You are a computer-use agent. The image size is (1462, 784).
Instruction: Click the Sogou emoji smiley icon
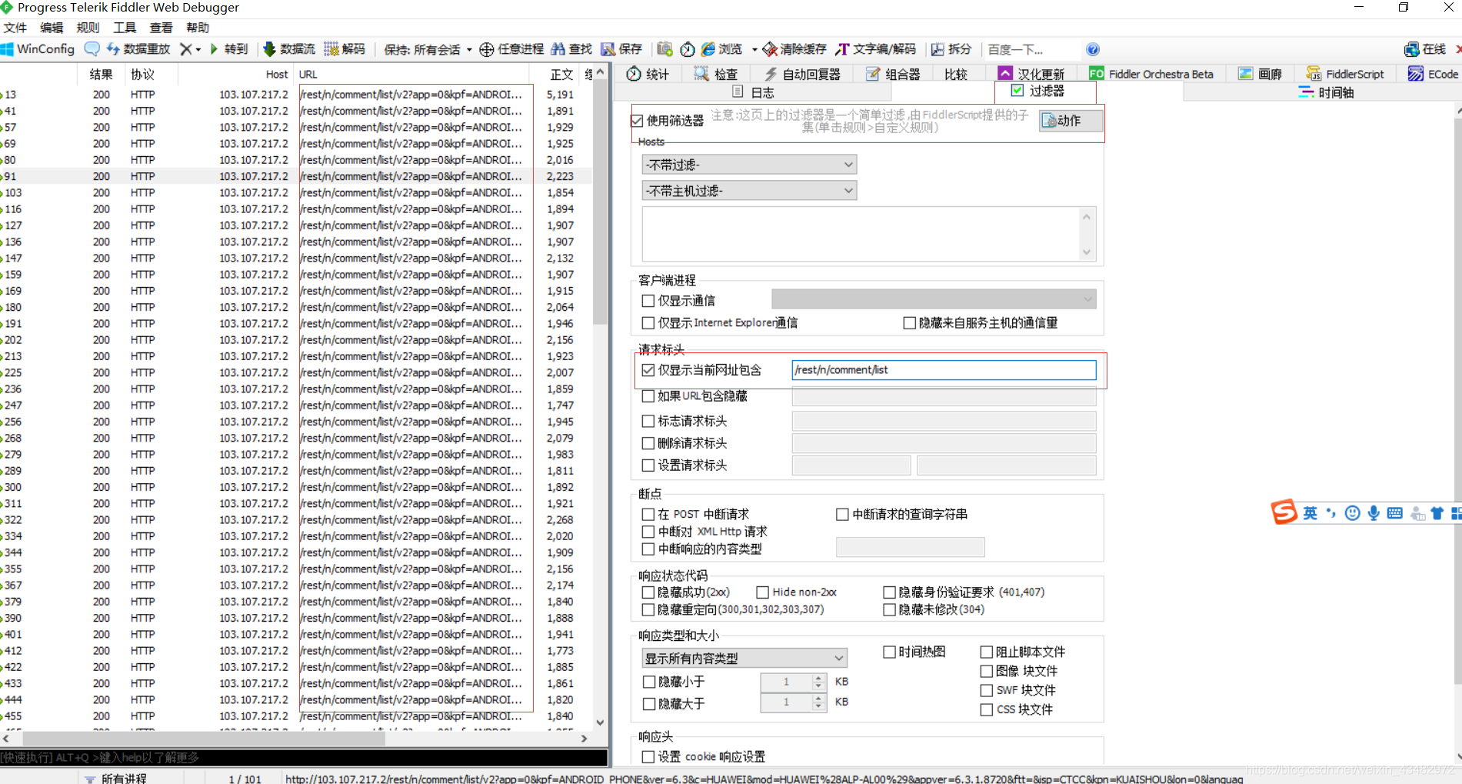(1353, 513)
